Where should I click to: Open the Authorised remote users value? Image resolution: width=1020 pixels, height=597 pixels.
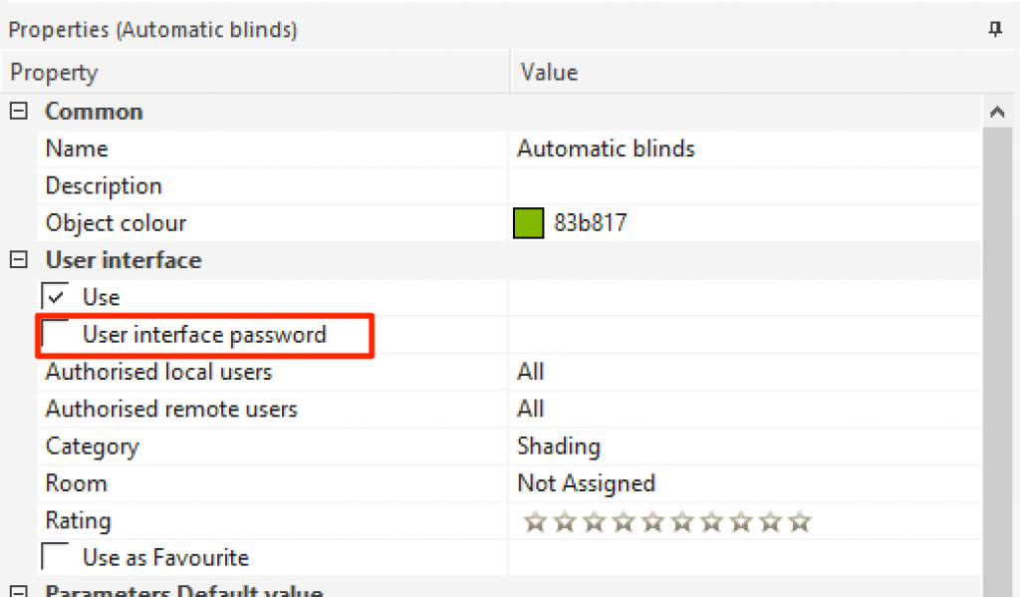[742, 409]
